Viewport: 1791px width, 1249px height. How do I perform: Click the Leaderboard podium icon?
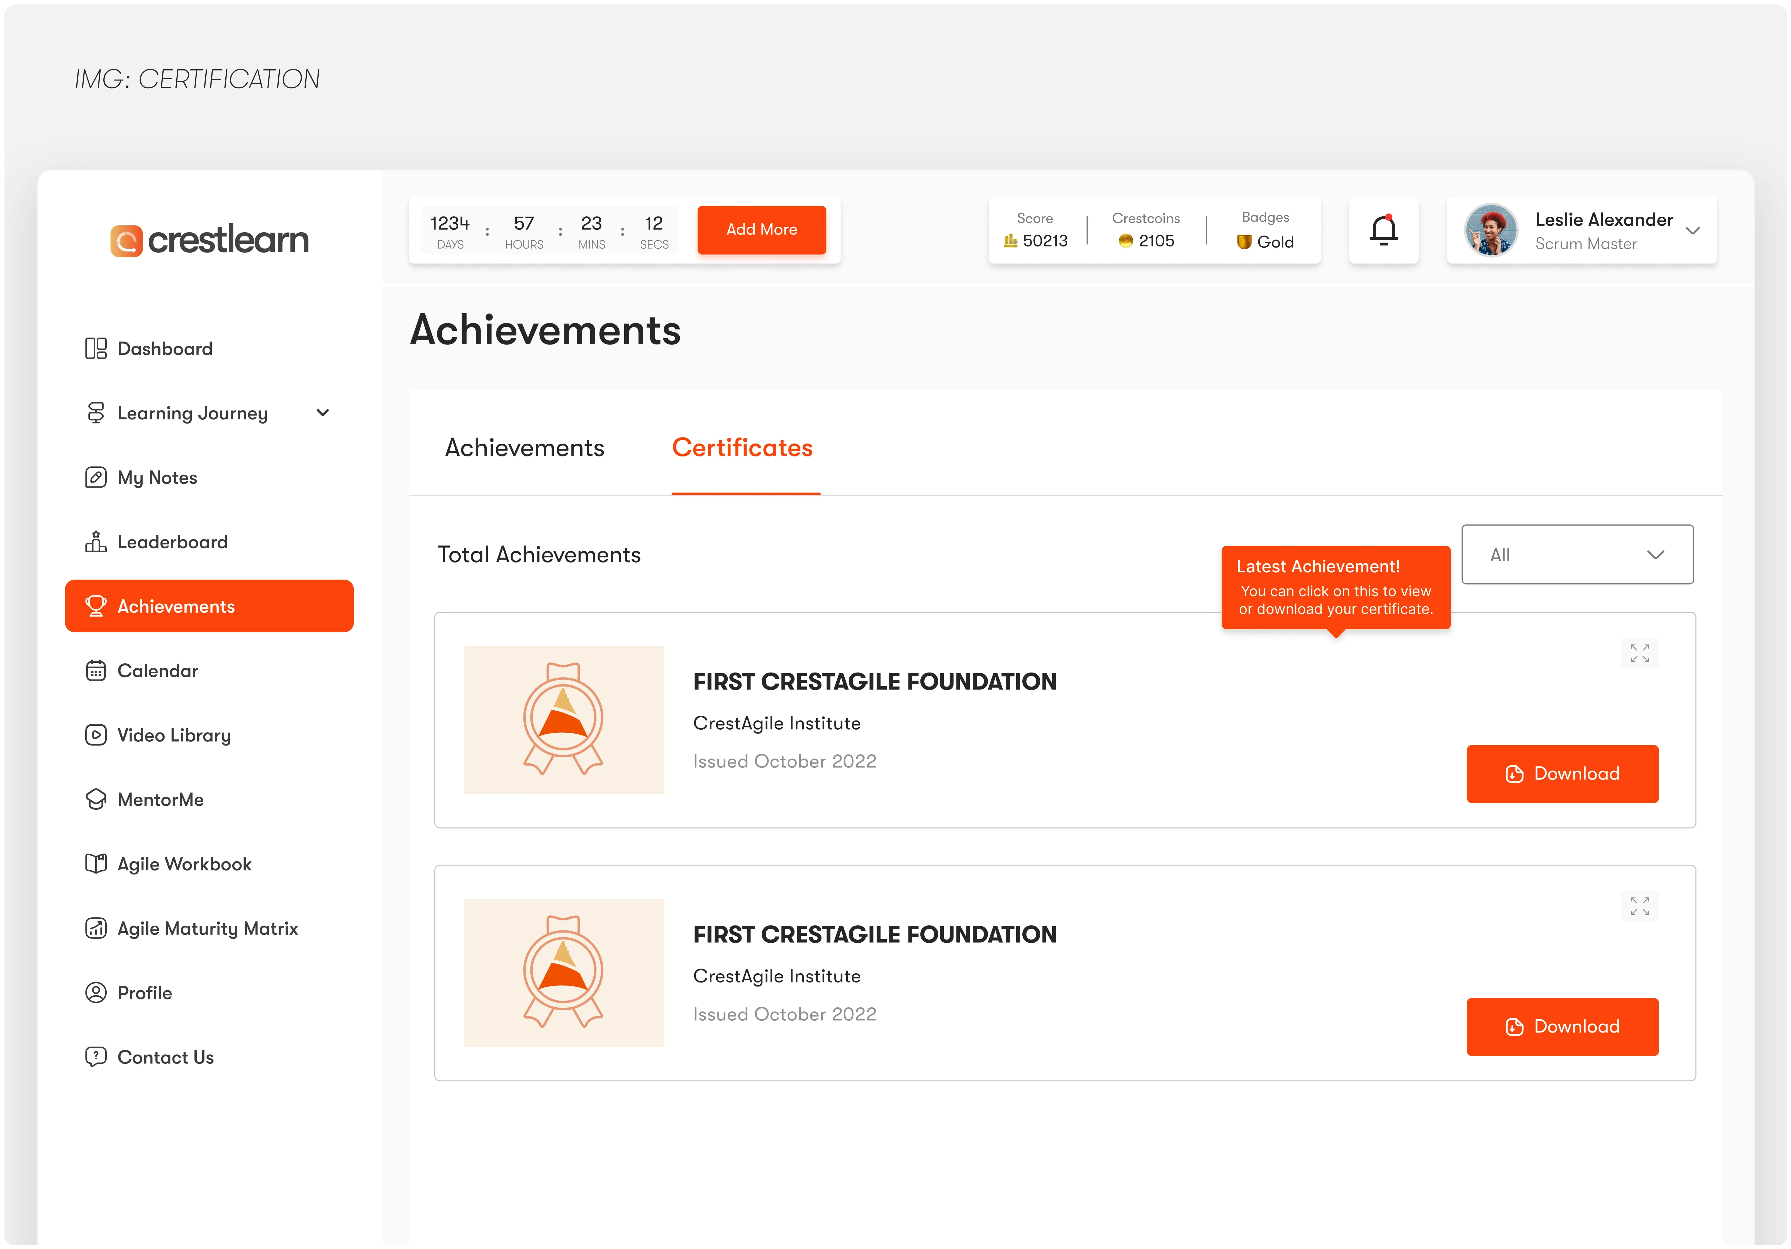[x=95, y=542]
